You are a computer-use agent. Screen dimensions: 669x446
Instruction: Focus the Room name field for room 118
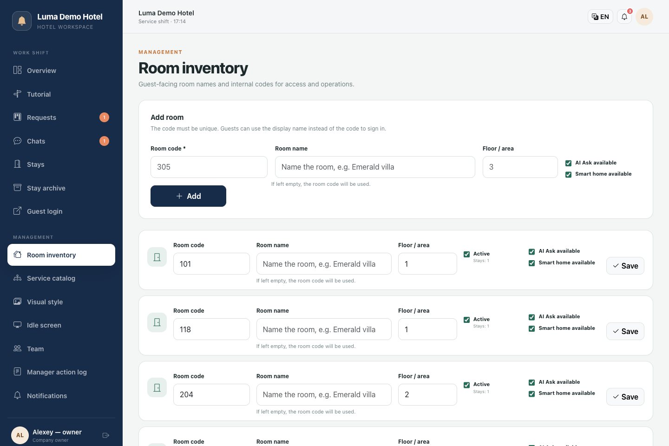(x=324, y=329)
